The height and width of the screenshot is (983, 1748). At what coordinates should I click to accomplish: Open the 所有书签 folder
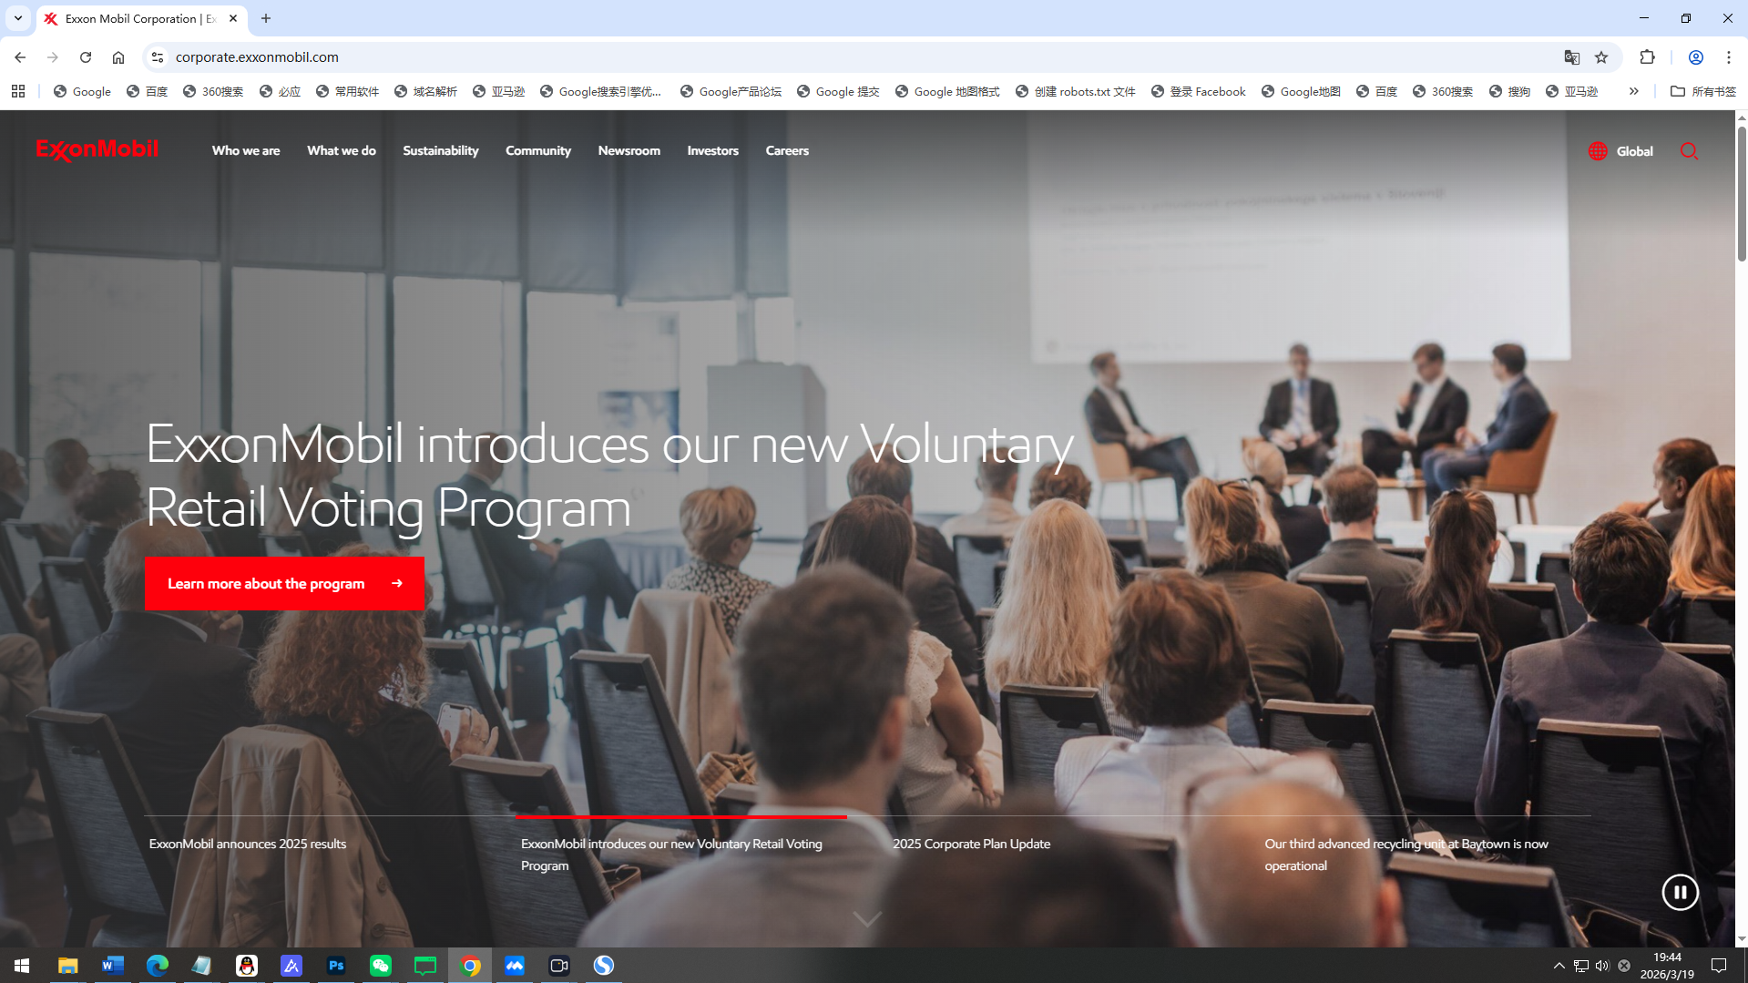(1703, 91)
